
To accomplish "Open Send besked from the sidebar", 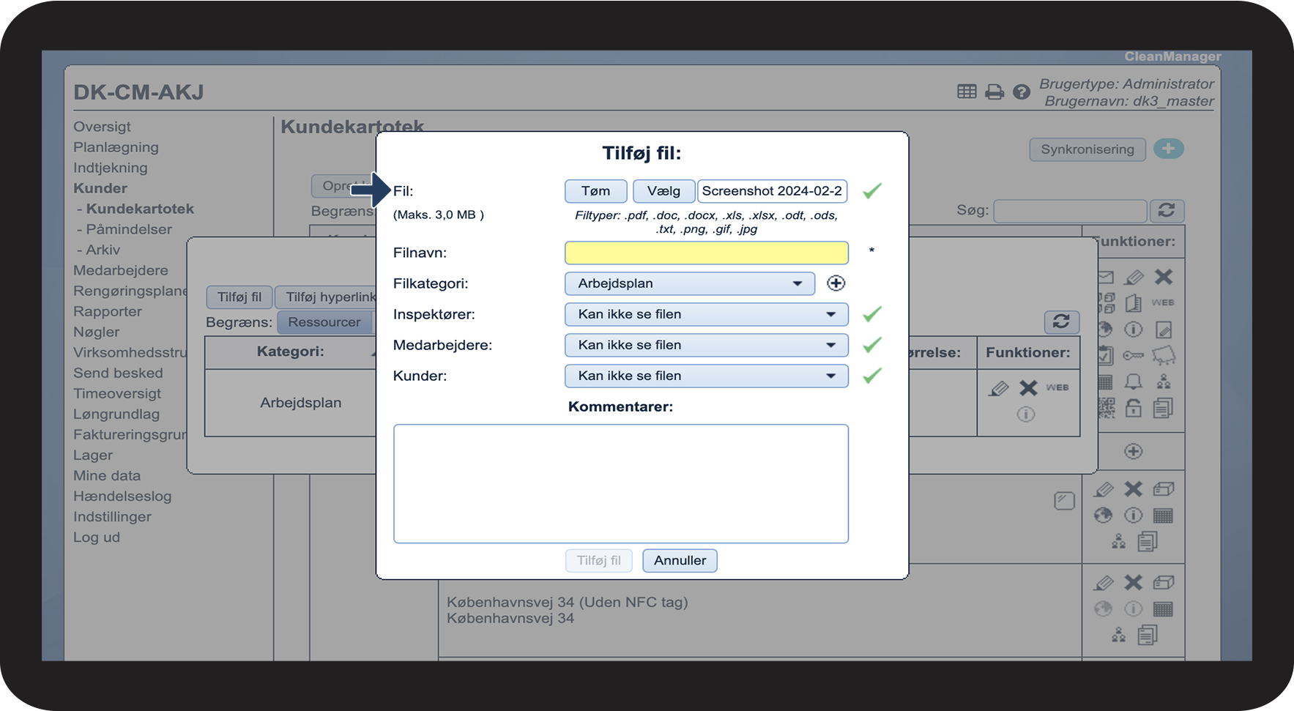I will click(118, 373).
